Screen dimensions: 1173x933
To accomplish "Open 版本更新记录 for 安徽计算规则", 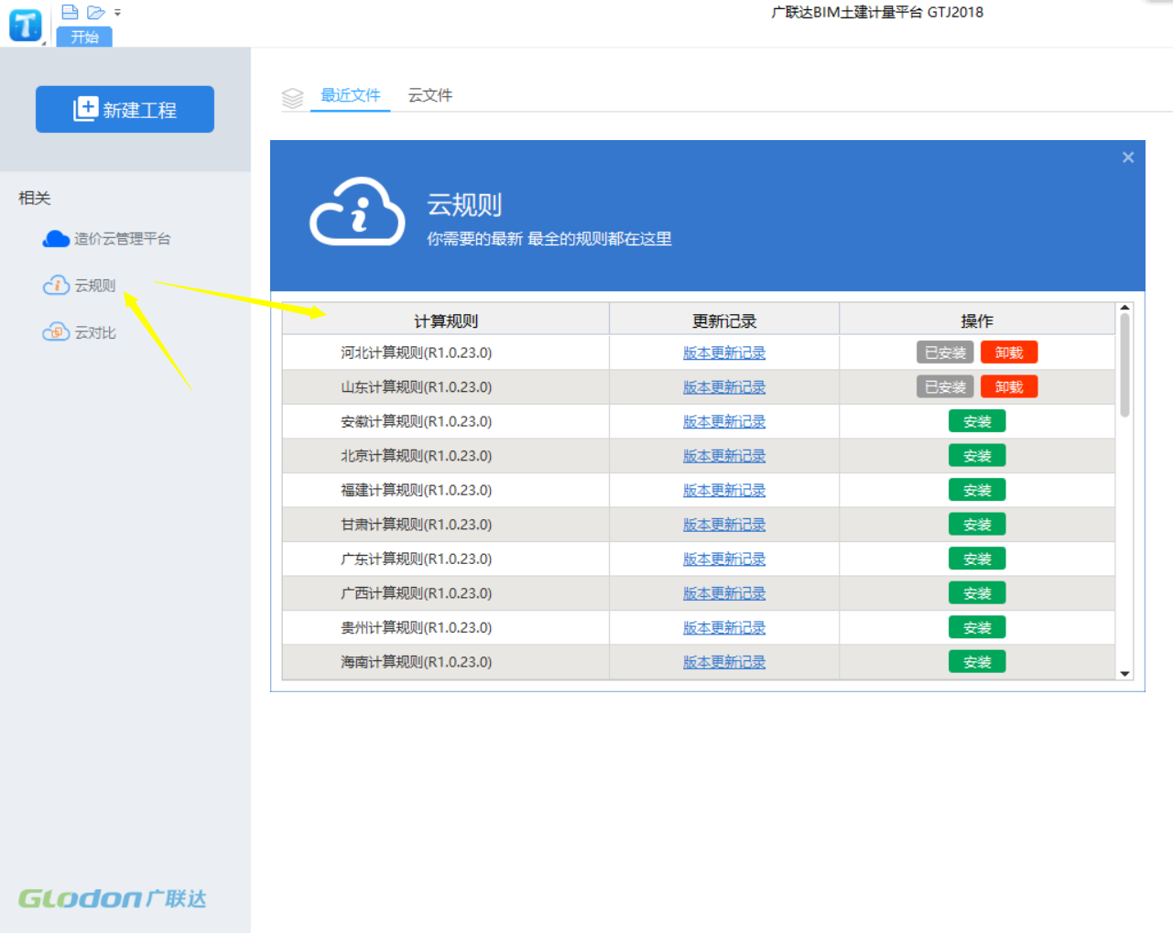I will 724,421.
